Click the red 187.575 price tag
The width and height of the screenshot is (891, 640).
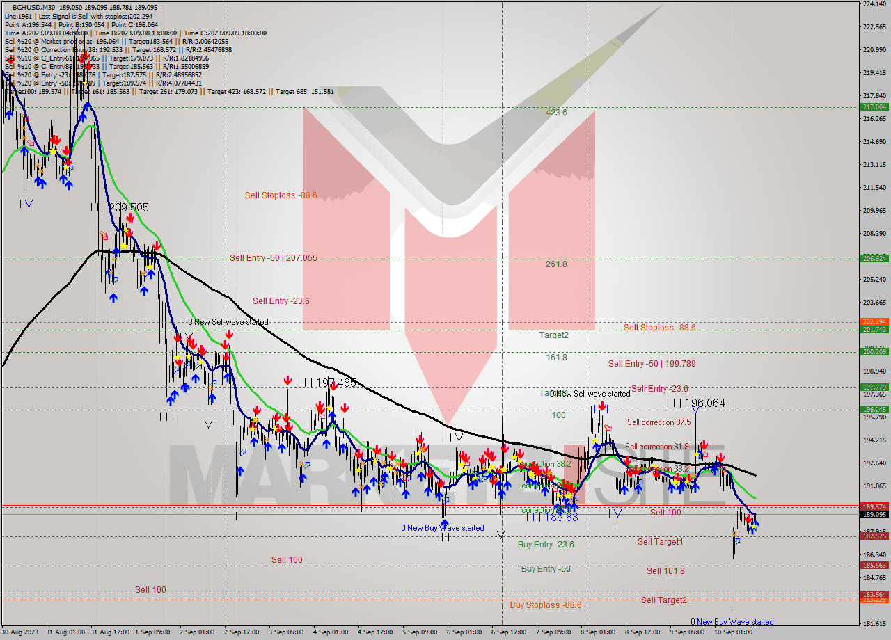pyautogui.click(x=874, y=536)
